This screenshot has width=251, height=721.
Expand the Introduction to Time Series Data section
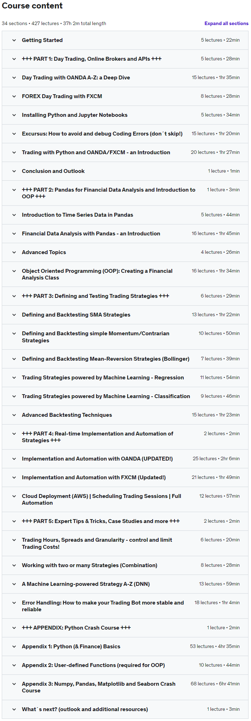coord(125,215)
